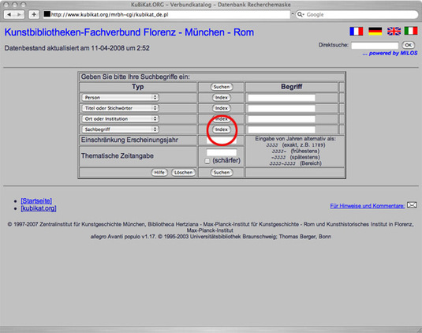This screenshot has height=333, width=422.
Task: Open Index for the Sachbegriff row
Action: coord(222,129)
